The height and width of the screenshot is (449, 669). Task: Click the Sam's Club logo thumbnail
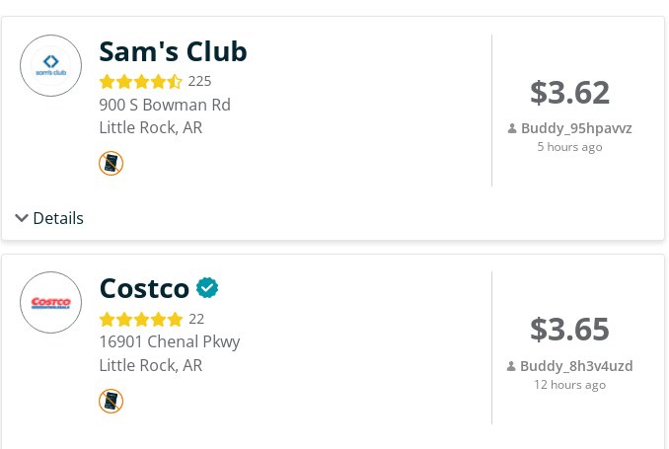click(x=50, y=66)
